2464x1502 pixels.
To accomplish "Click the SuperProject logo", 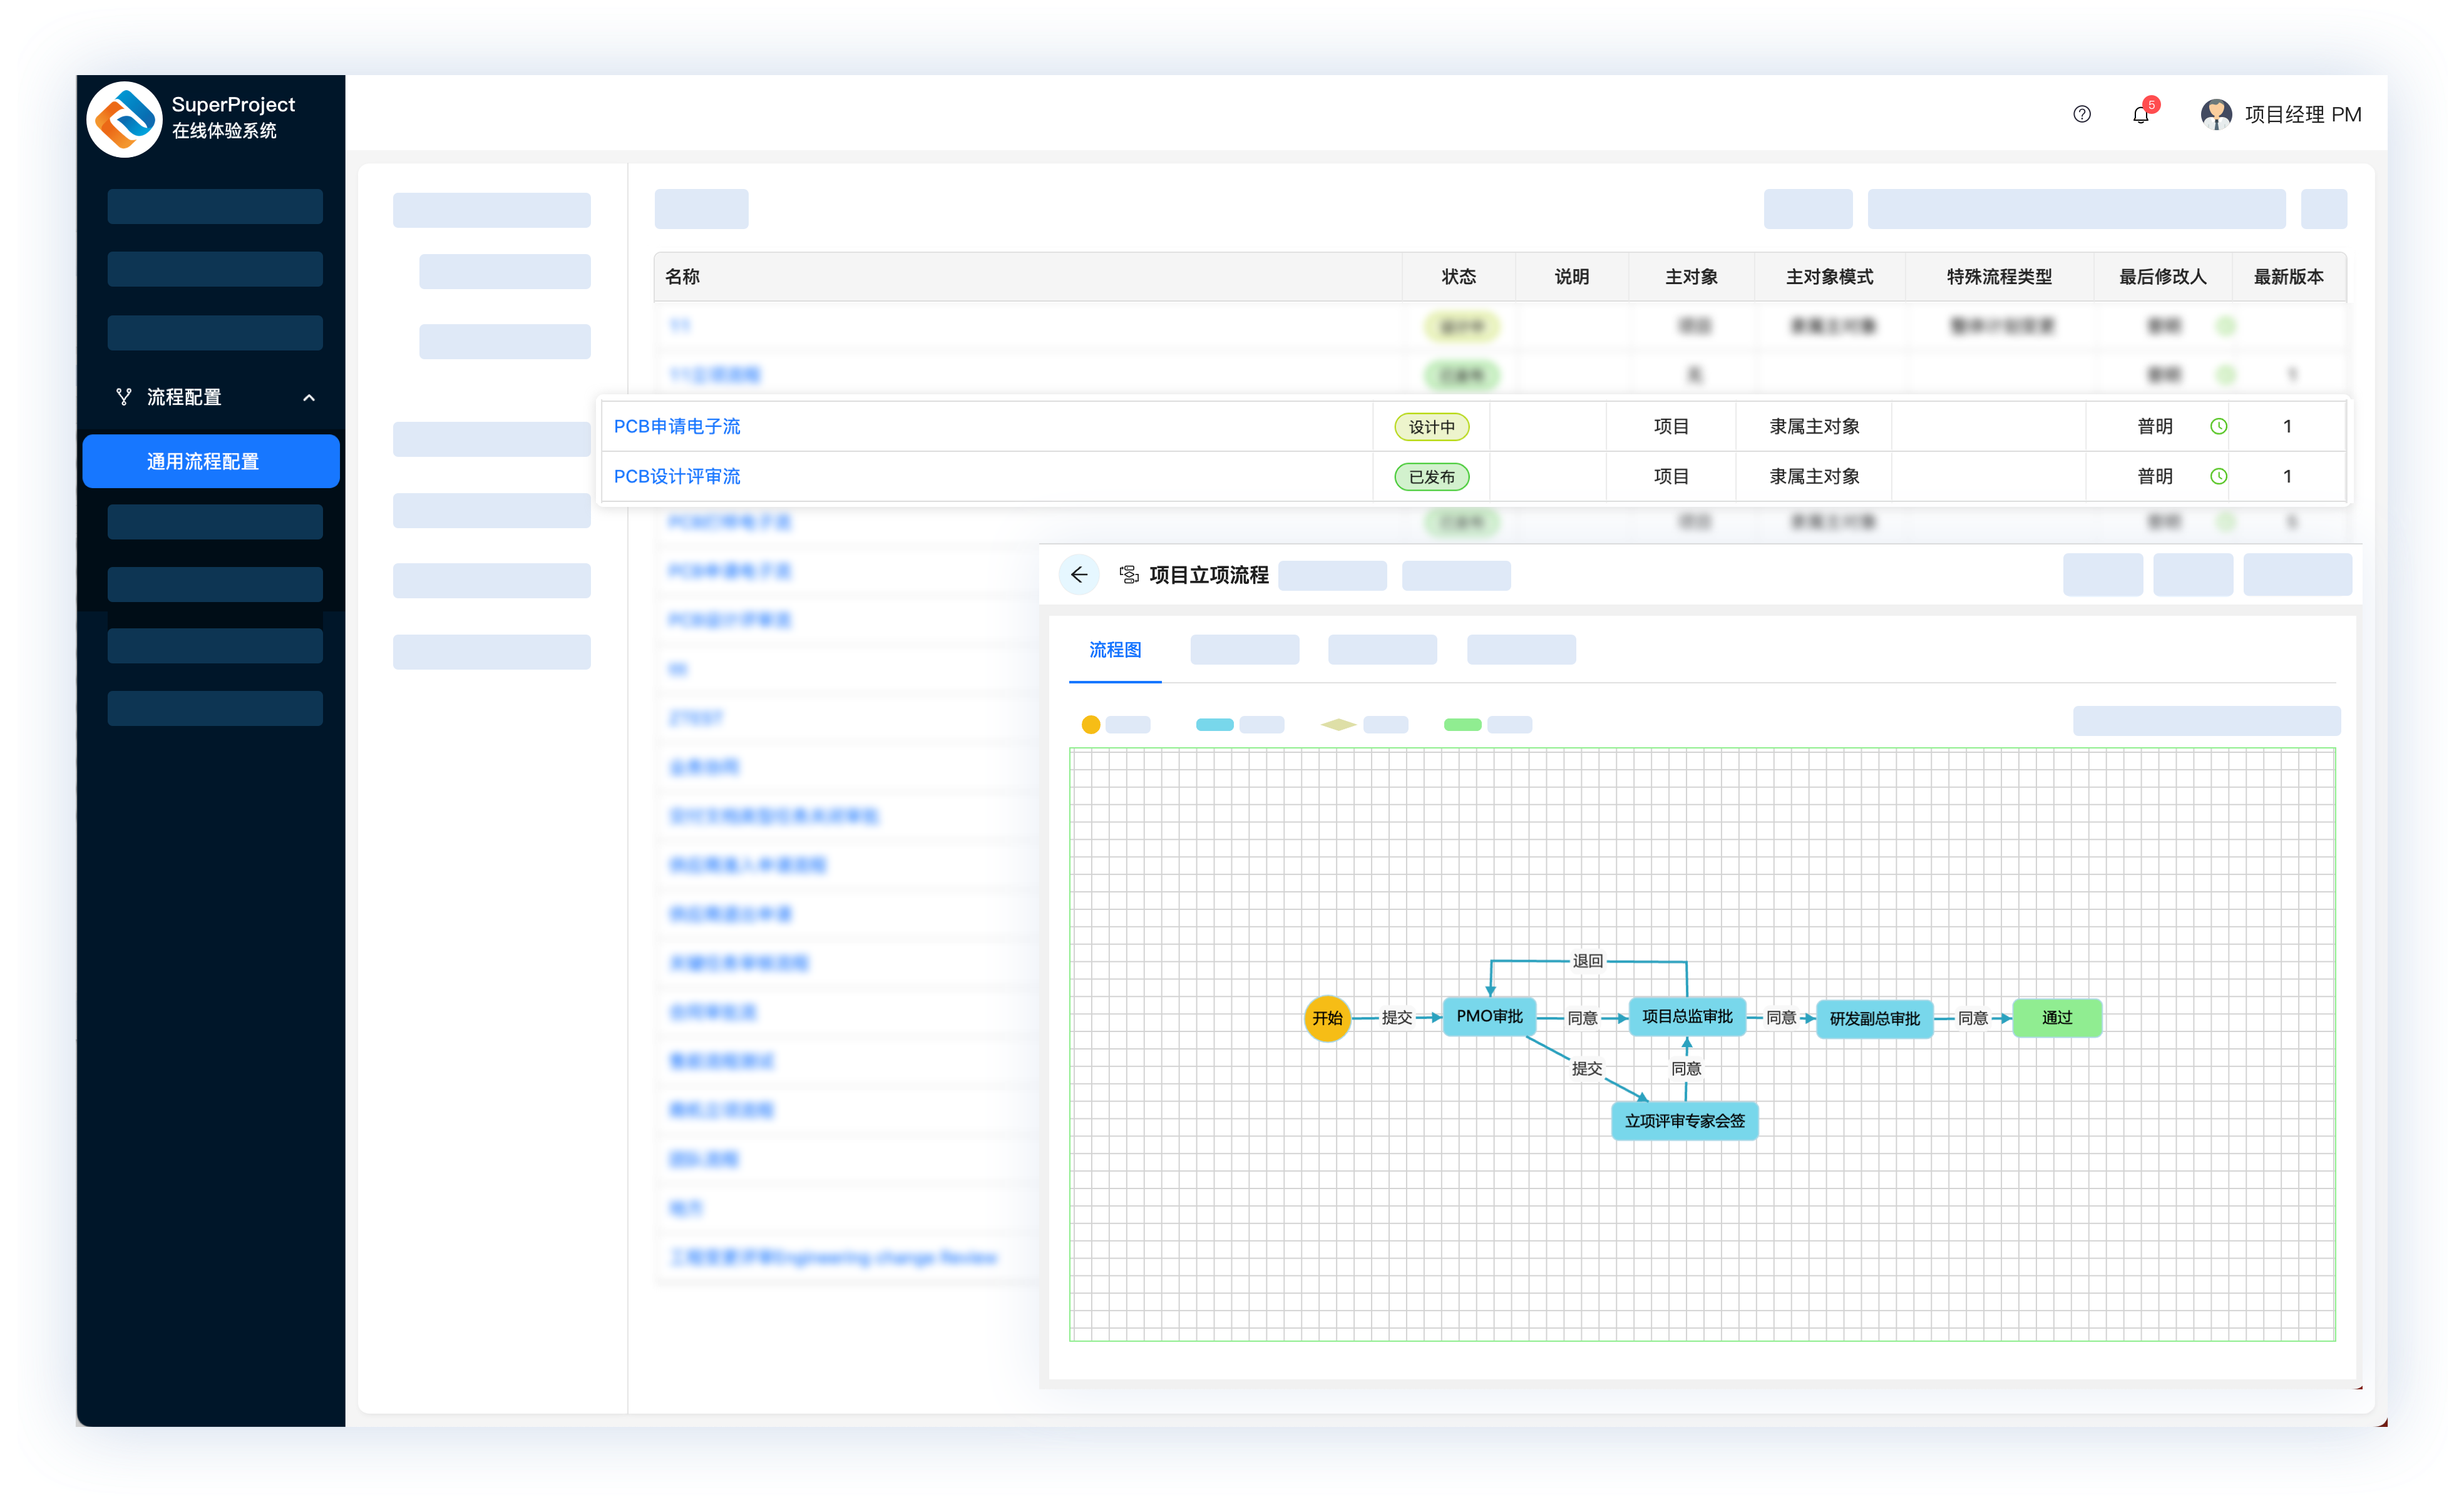I will pyautogui.click(x=125, y=119).
